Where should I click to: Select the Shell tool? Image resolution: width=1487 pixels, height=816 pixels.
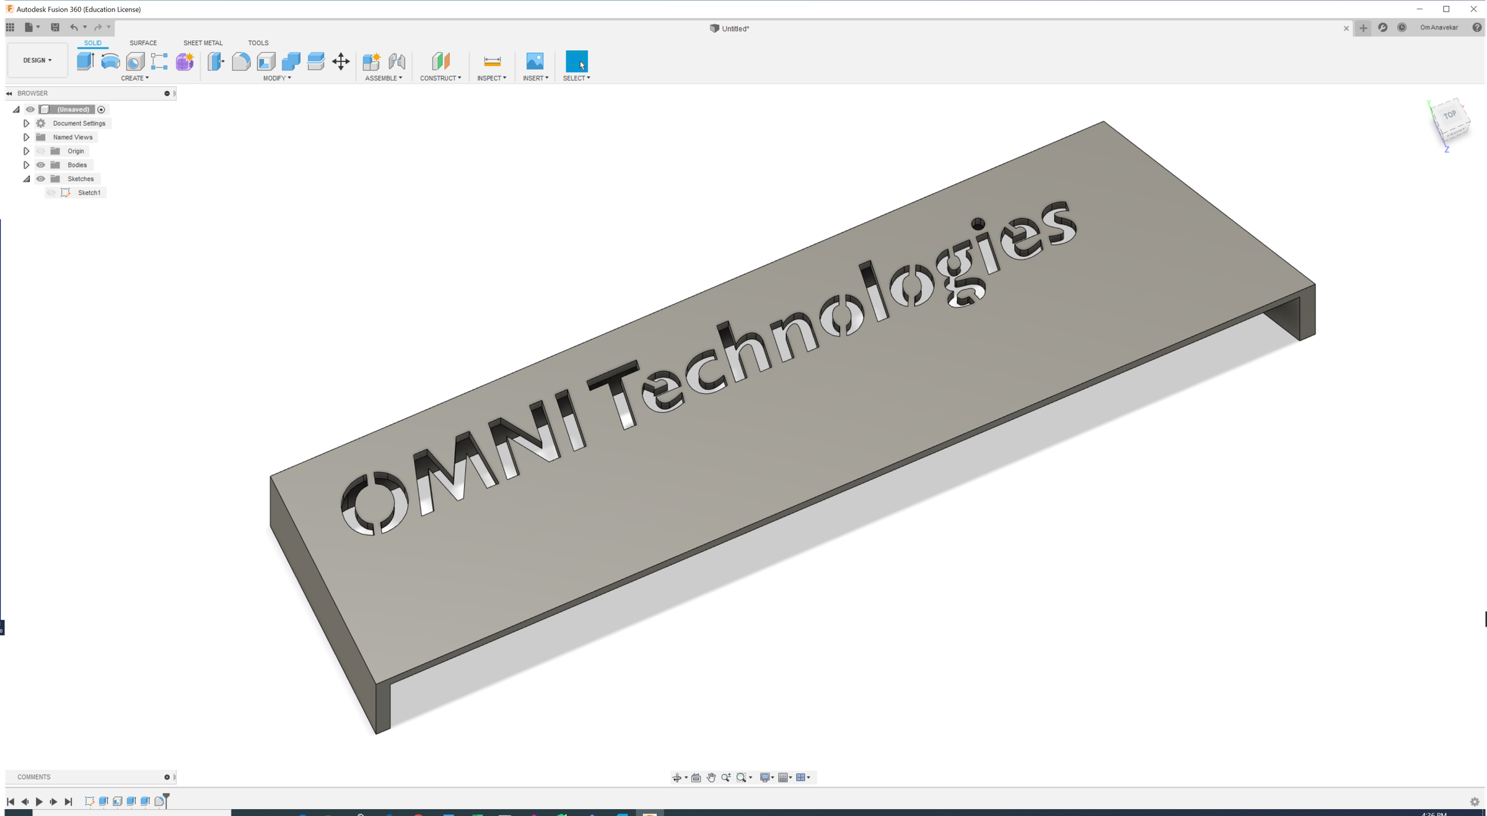[x=266, y=60]
